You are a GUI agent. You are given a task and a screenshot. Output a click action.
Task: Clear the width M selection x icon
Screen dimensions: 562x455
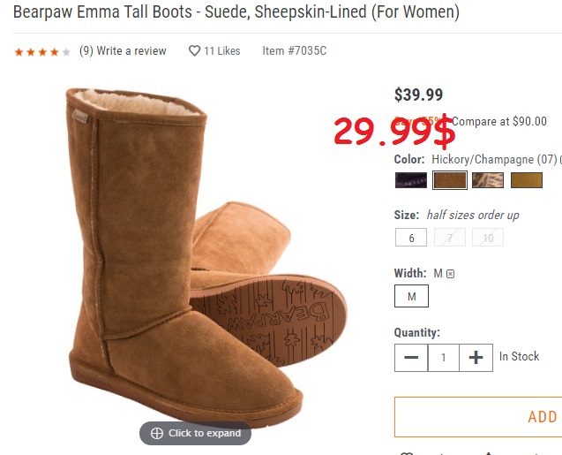tap(451, 274)
